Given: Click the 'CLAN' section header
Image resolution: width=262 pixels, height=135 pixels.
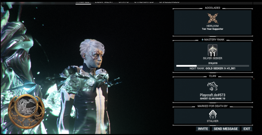Looking at the screenshot, I should (x=213, y=76).
